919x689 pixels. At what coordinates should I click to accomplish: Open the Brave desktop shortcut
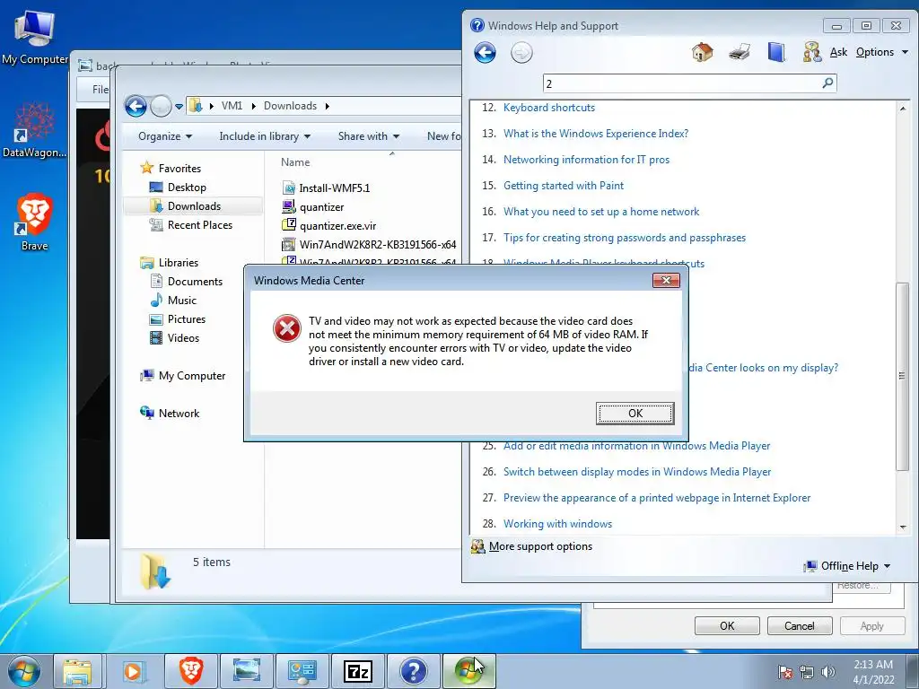point(35,222)
